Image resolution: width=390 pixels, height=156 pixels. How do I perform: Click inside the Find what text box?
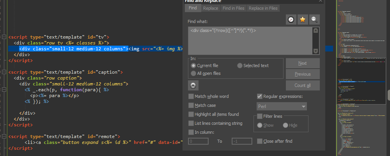click(250, 41)
